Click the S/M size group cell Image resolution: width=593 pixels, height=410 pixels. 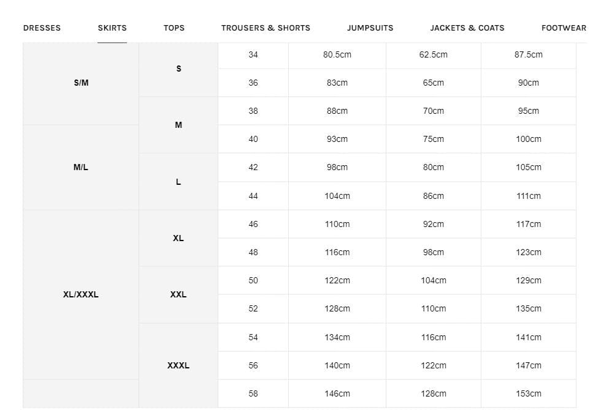(x=81, y=83)
